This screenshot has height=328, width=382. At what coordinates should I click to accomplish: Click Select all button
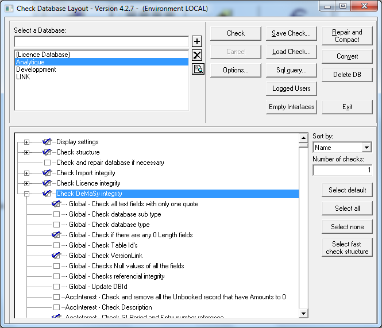point(347,209)
